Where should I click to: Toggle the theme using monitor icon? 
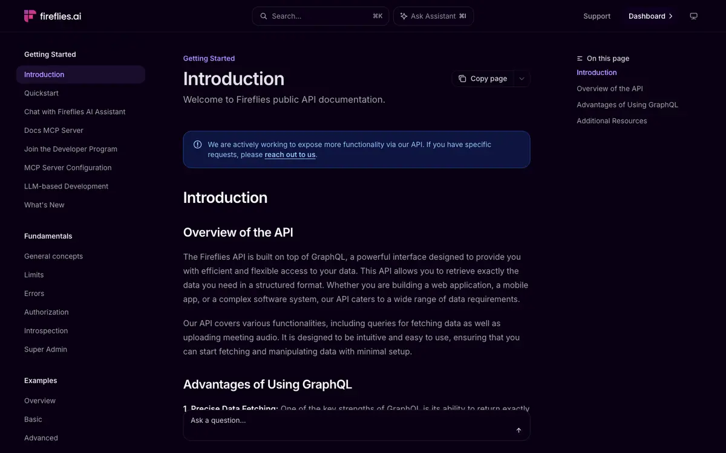tap(693, 16)
